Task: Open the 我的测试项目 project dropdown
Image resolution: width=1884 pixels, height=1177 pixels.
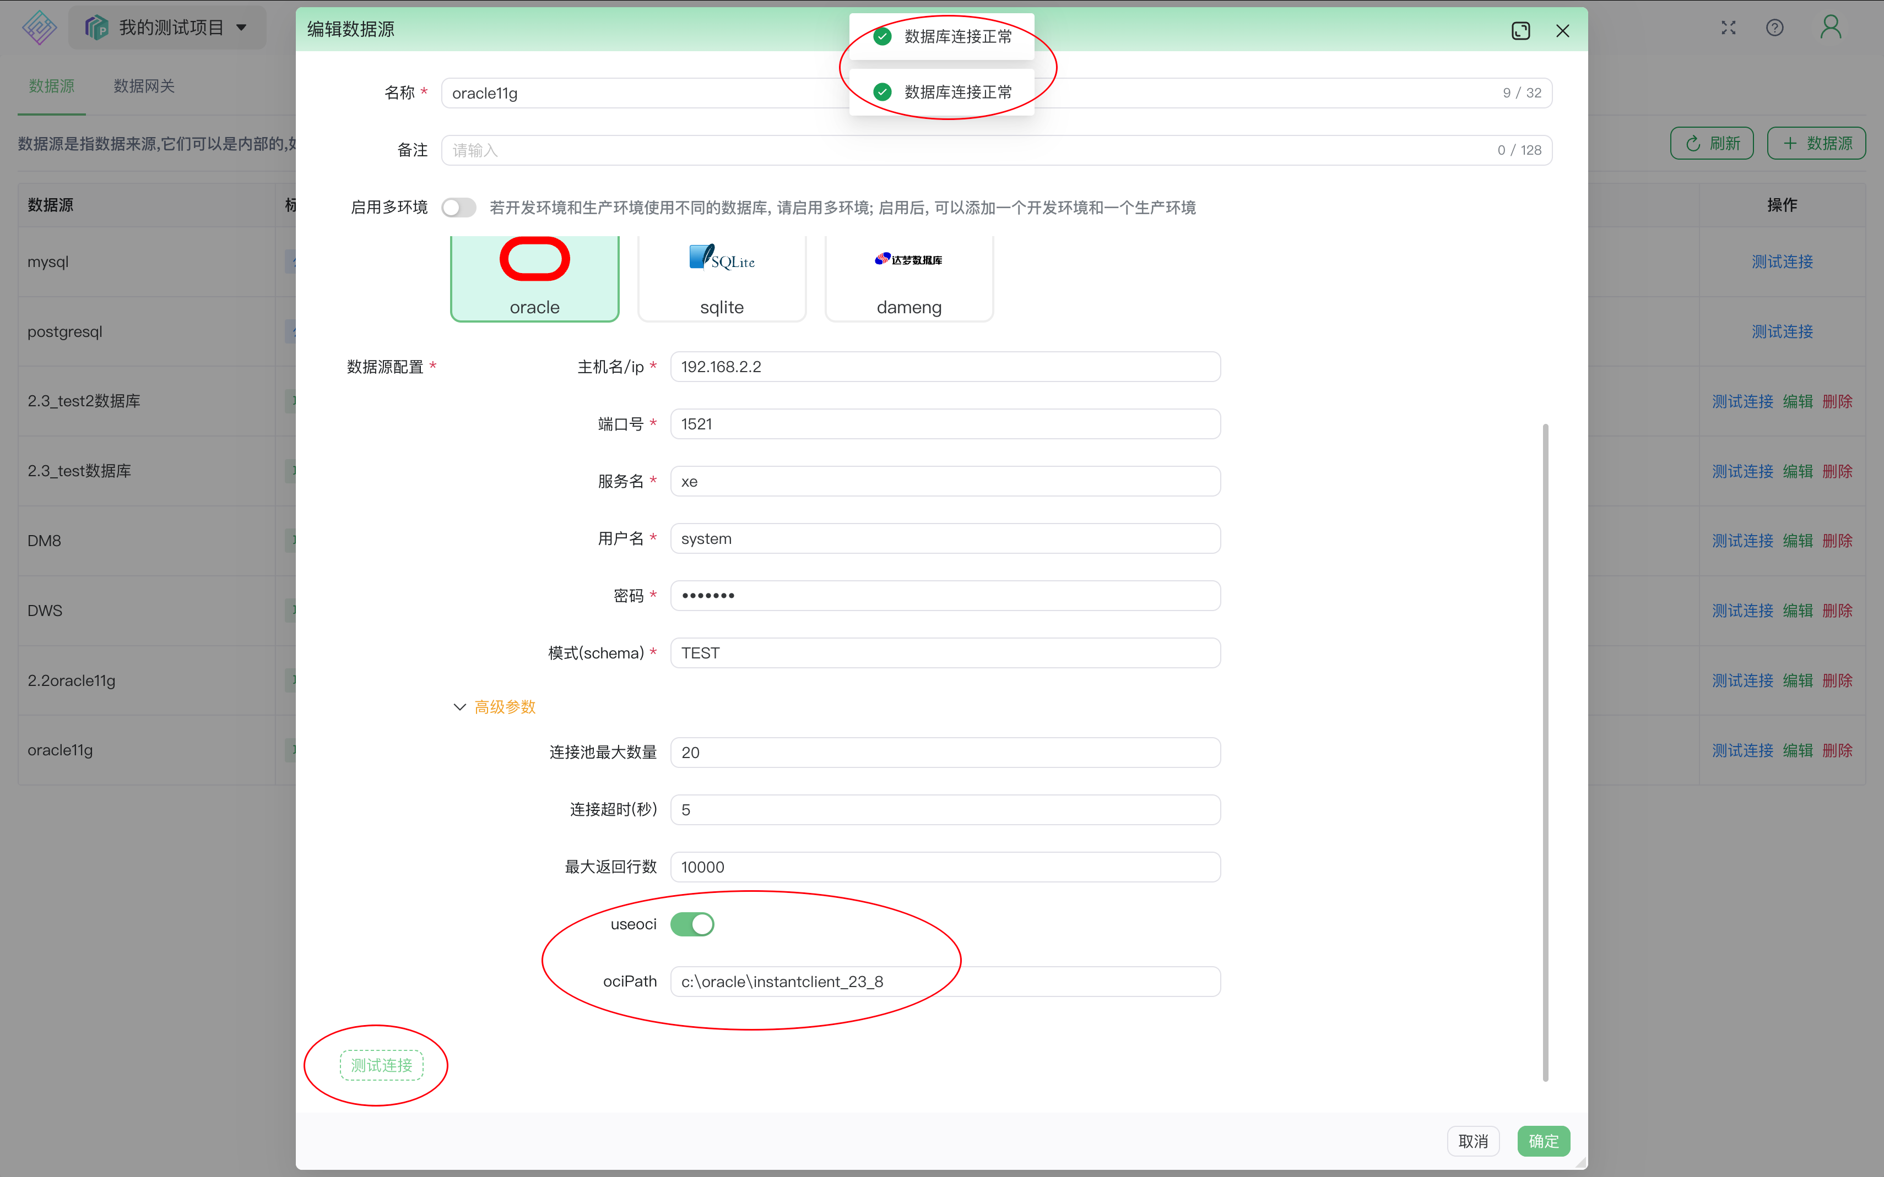Action: (167, 26)
